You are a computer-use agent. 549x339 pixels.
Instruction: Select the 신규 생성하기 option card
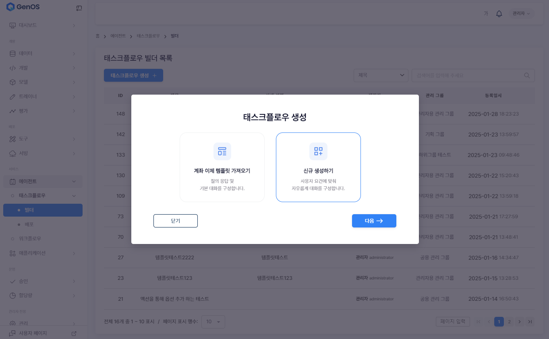point(318,167)
